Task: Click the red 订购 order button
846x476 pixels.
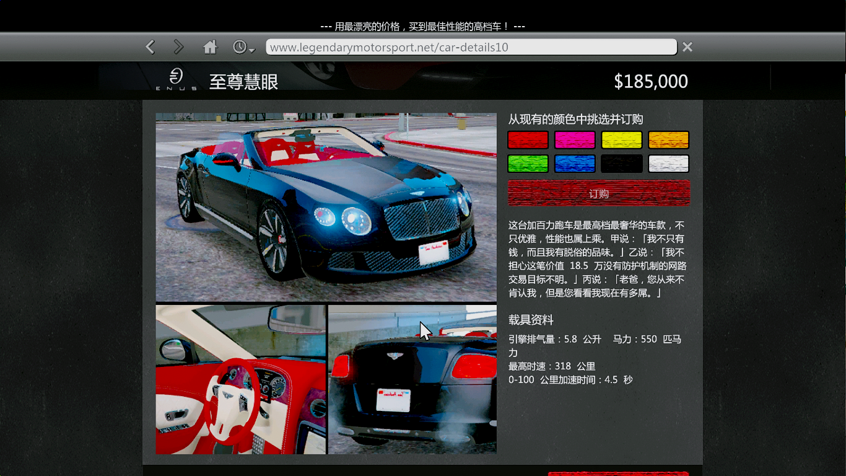Action: pyautogui.click(x=598, y=193)
